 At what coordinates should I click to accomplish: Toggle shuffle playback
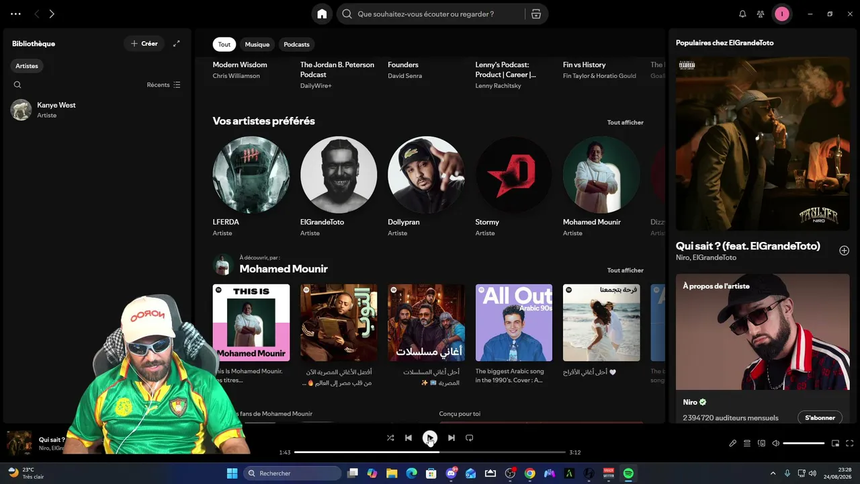point(390,438)
